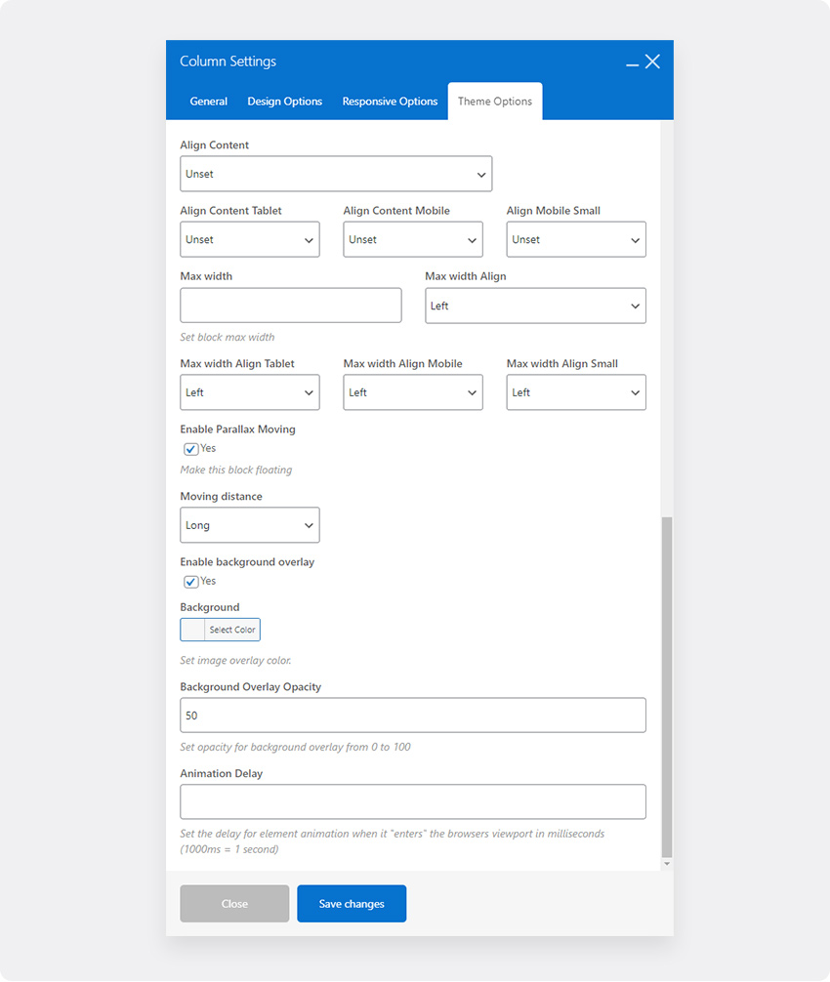
Task: Expand Align Mobile Small dropdown
Action: point(576,239)
